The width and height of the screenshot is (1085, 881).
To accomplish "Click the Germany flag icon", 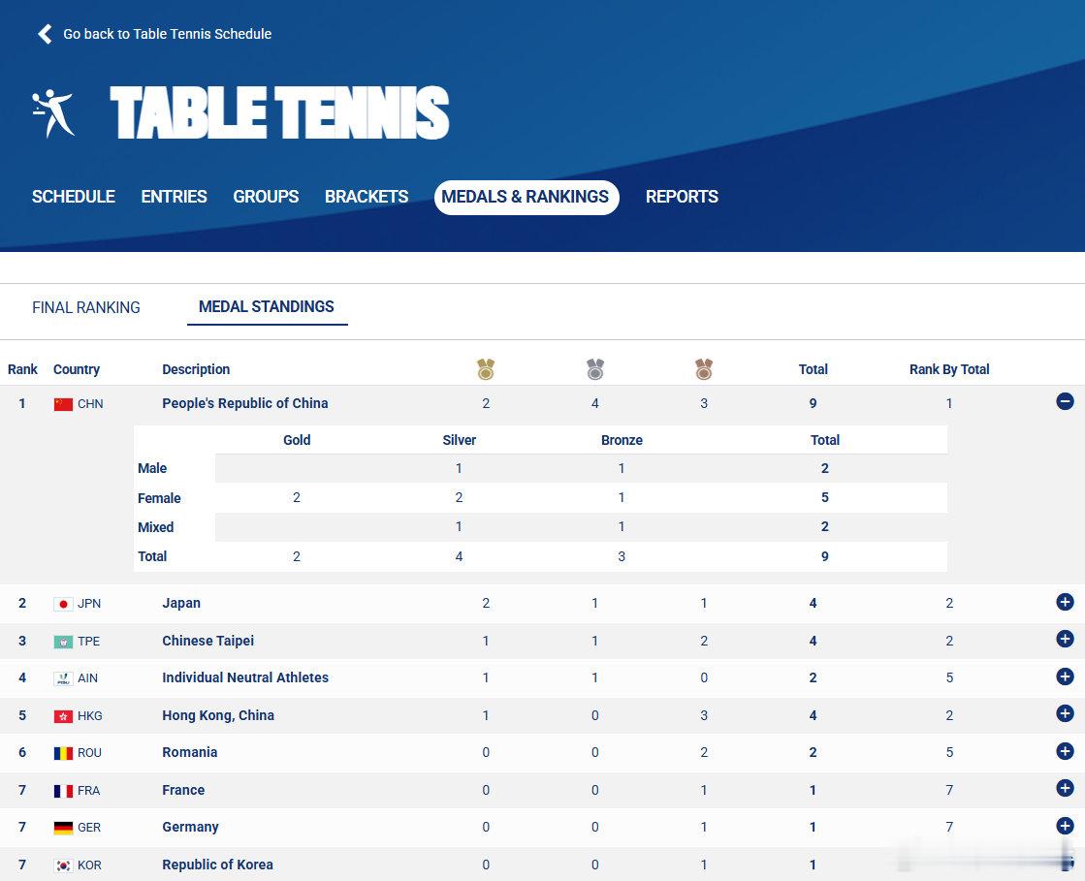I will click(x=63, y=828).
